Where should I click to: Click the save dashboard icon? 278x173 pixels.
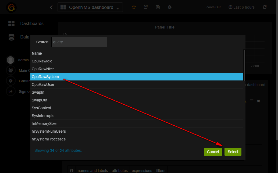[x=158, y=7]
